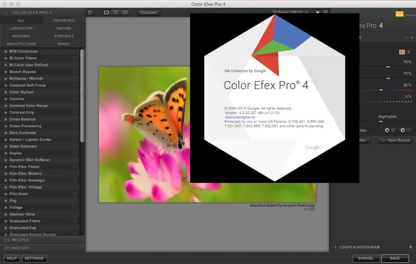This screenshot has height=264, width=416.
Task: Star the Bleach Bypass filter
Action: point(5,72)
